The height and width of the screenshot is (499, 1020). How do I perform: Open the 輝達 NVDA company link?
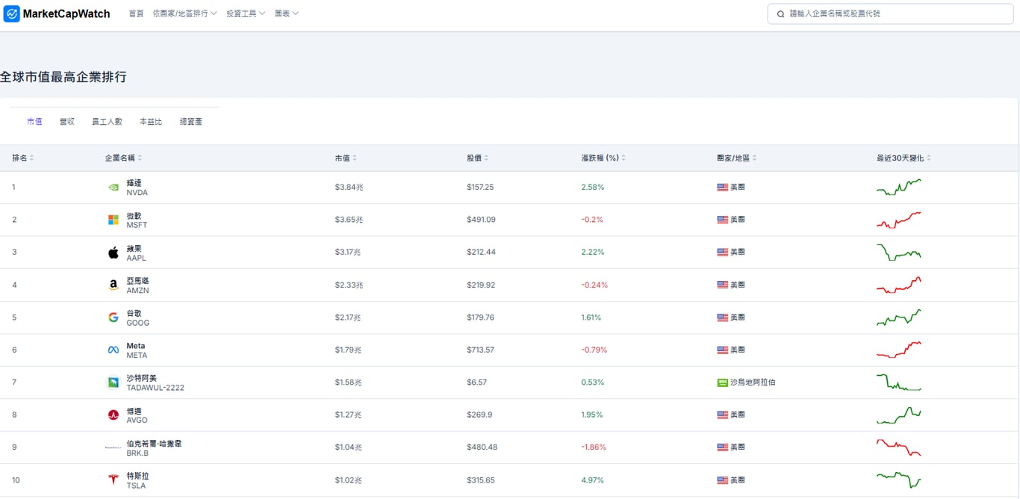click(137, 187)
